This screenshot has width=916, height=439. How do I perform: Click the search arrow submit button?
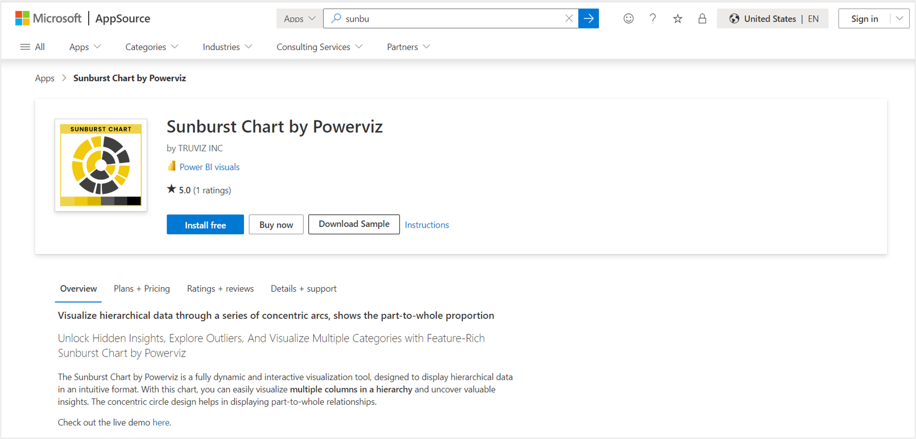[x=588, y=19]
